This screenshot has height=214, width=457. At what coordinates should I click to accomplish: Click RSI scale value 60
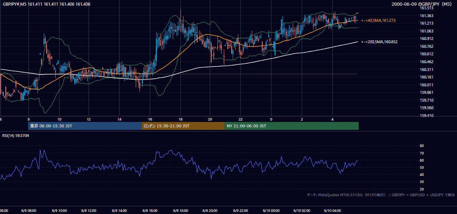click(x=422, y=160)
